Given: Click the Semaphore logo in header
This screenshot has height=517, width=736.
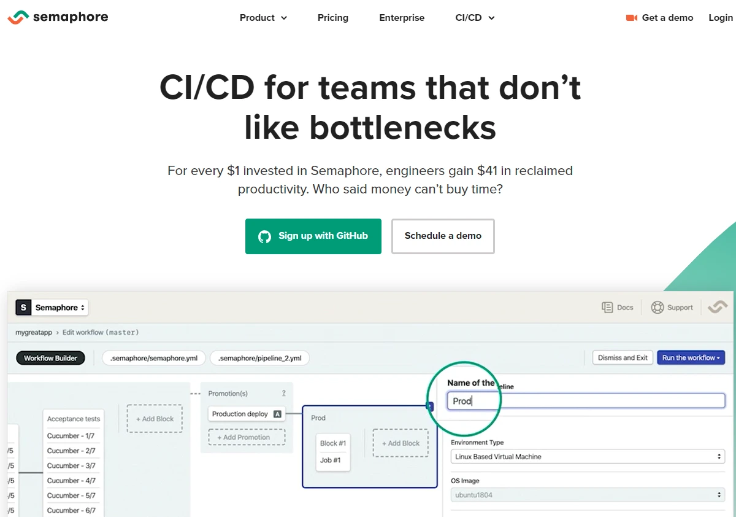Looking at the screenshot, I should [58, 17].
